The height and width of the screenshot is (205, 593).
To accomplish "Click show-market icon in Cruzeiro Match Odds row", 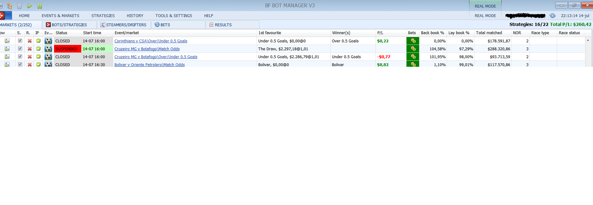I will pyautogui.click(x=7, y=49).
